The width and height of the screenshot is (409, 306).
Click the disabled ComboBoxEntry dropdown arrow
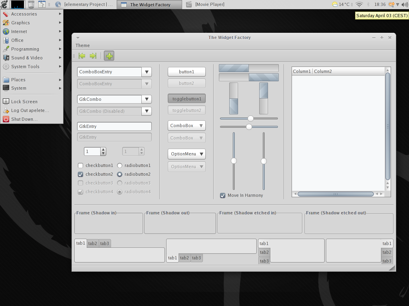pyautogui.click(x=147, y=84)
